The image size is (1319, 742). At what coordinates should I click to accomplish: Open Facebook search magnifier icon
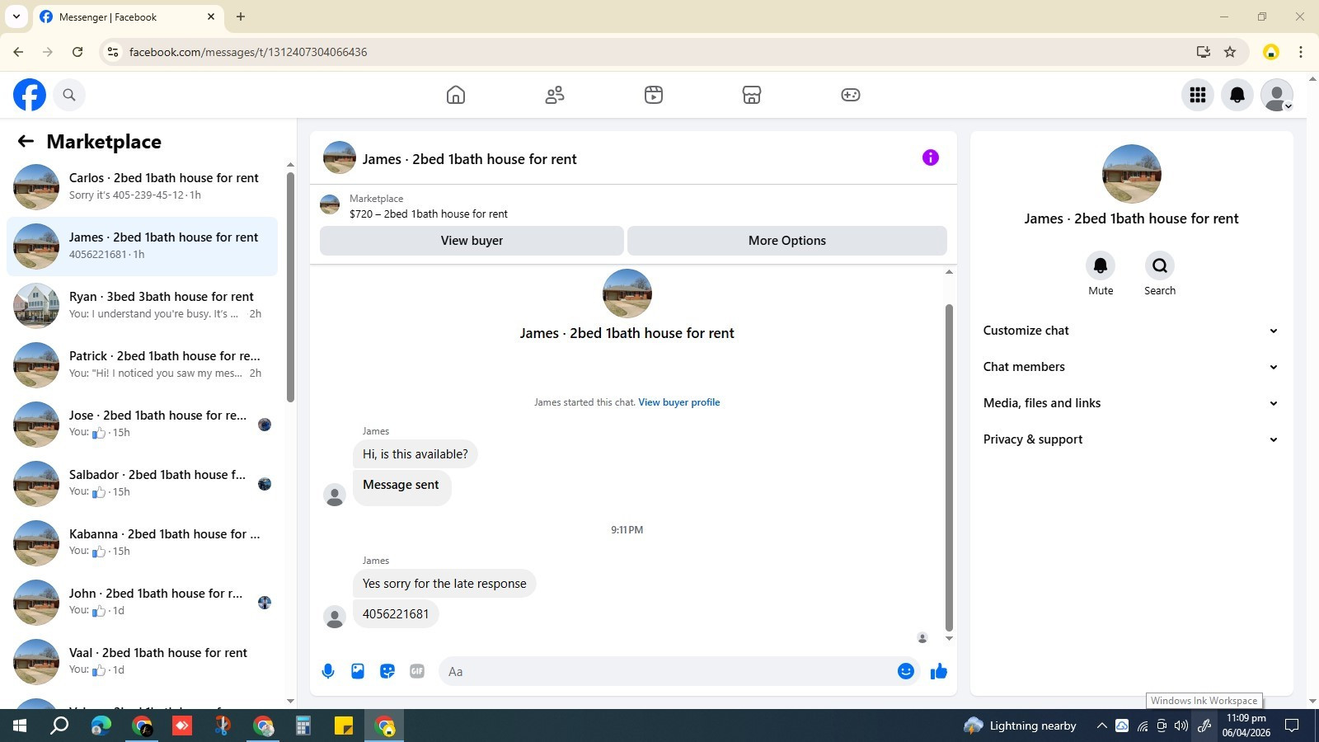[x=69, y=95]
